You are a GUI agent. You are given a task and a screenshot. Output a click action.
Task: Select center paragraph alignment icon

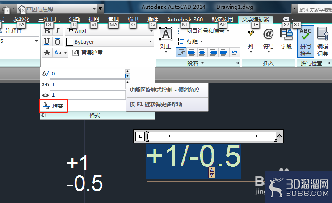click(x=202, y=52)
